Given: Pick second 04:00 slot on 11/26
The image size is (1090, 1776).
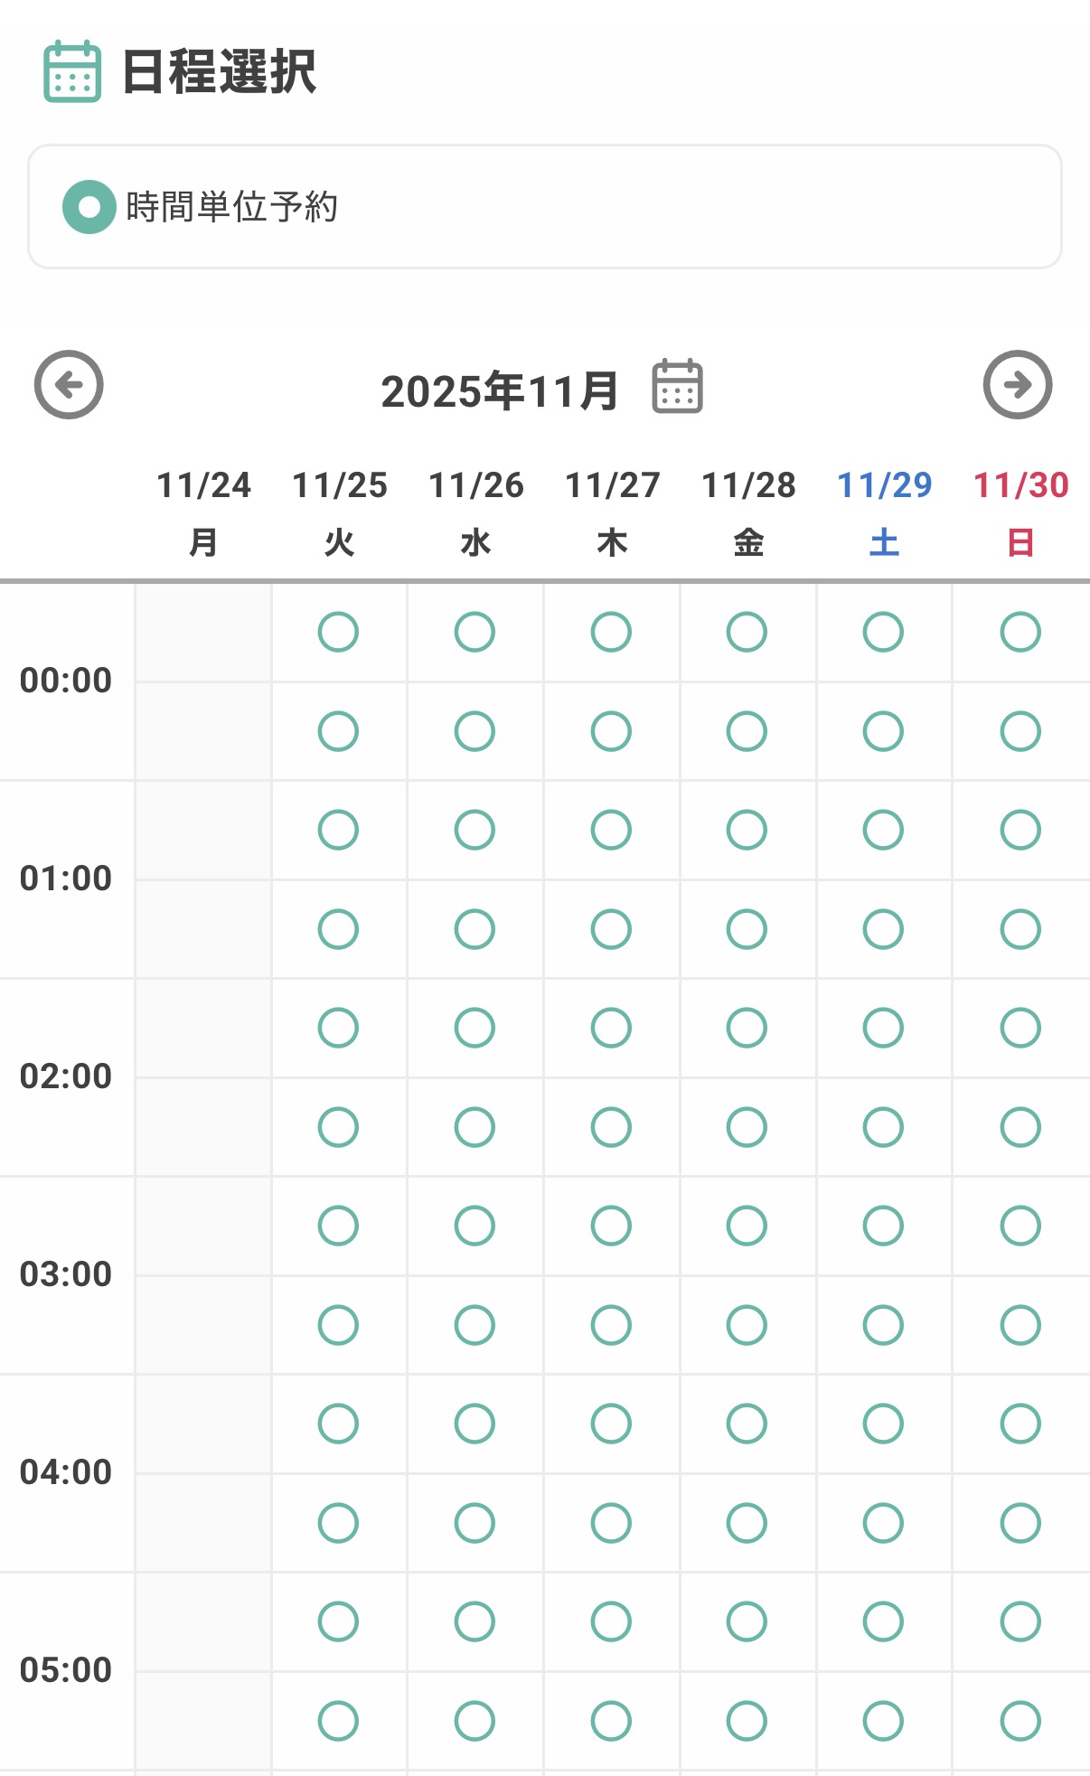Looking at the screenshot, I should click(475, 1523).
